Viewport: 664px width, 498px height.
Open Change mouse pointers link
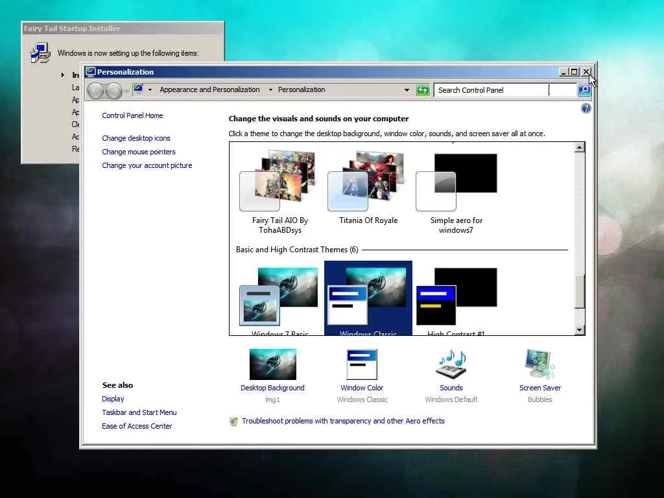click(x=139, y=152)
